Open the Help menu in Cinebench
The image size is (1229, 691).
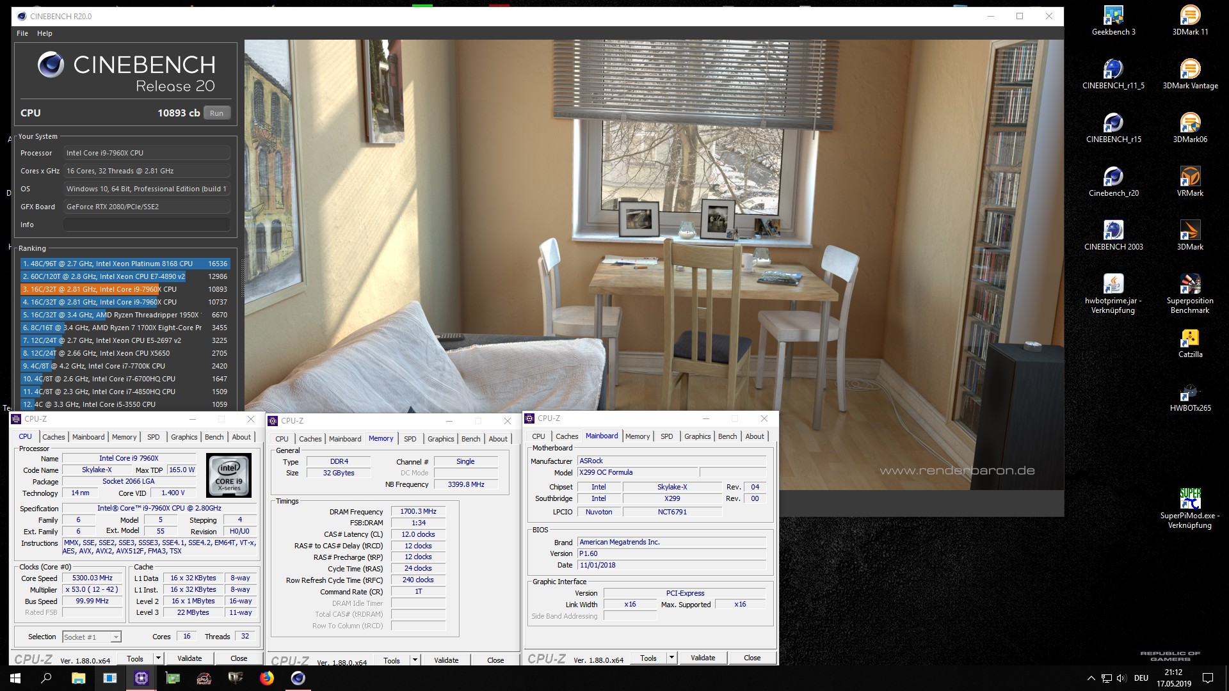pos(45,33)
